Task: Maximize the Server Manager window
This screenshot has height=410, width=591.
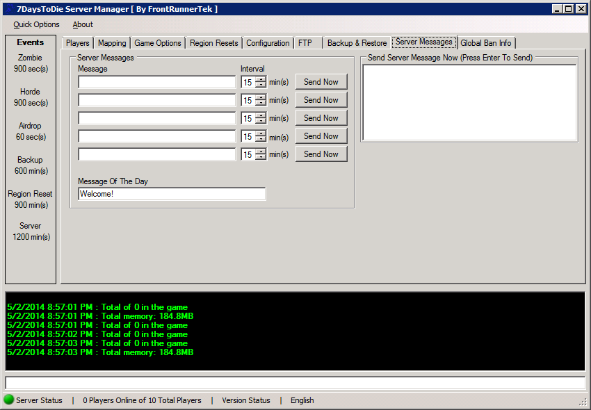Action: tap(569, 9)
